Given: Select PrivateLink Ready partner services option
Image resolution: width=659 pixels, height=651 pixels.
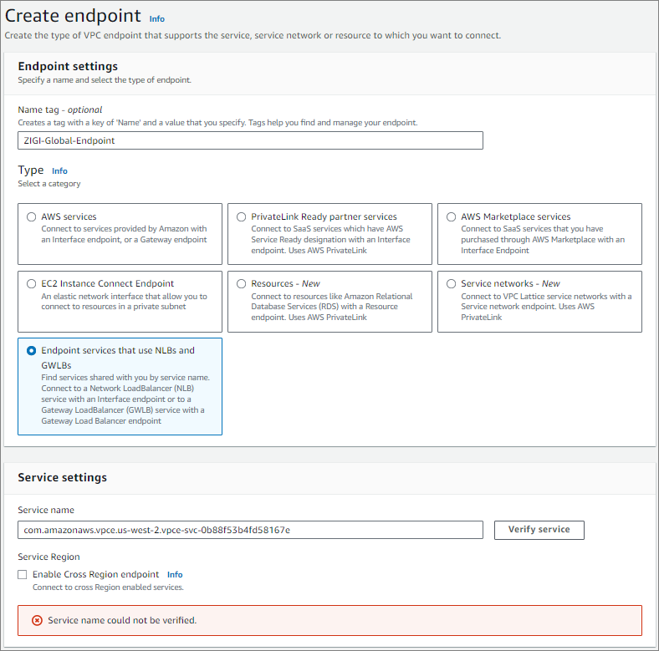Looking at the screenshot, I should coord(241,217).
